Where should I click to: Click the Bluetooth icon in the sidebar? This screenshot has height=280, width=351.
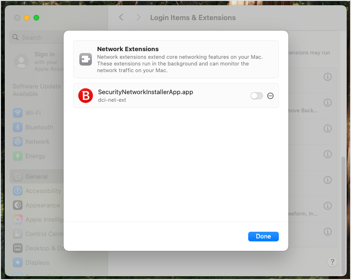tap(18, 127)
